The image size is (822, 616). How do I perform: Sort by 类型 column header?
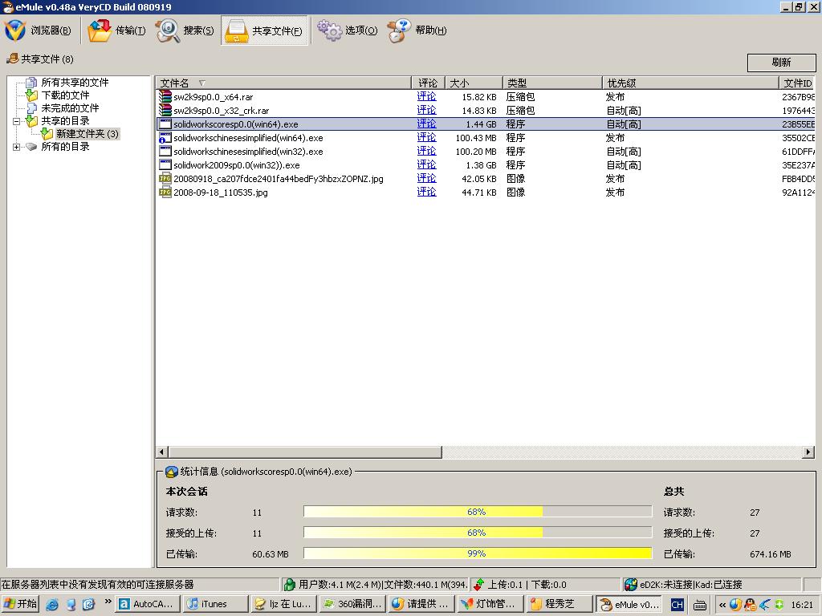[552, 83]
